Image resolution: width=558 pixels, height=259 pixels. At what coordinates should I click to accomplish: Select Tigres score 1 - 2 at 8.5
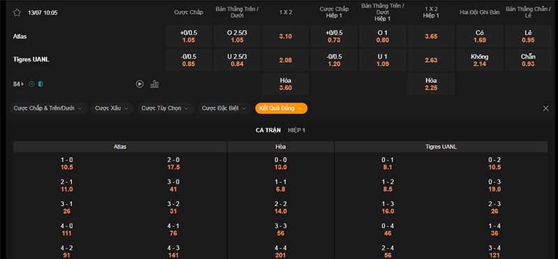[x=388, y=186]
